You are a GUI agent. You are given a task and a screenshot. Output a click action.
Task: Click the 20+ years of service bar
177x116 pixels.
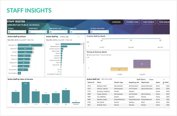pyautogui.click(x=66, y=97)
